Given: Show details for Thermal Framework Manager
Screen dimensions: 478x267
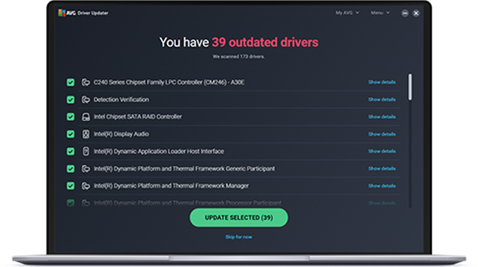Looking at the screenshot, I should [x=381, y=186].
